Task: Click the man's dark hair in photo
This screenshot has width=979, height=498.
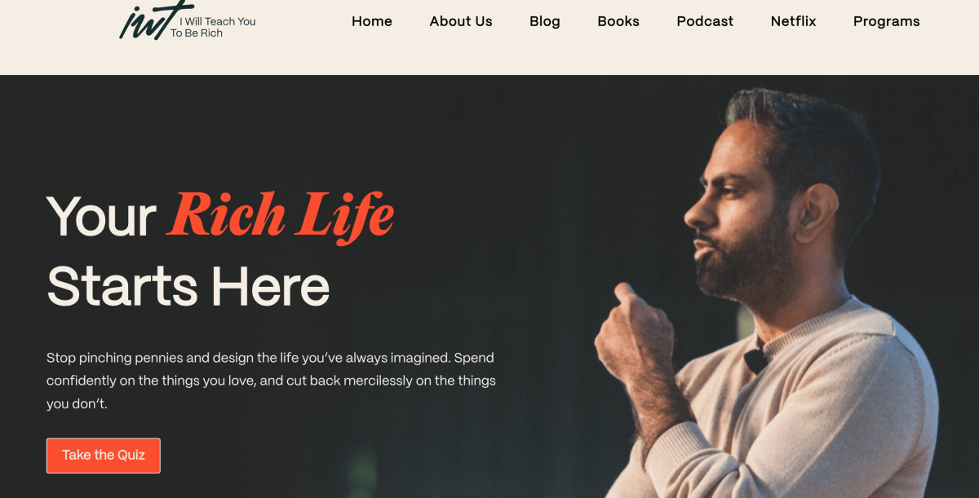Action: (804, 134)
